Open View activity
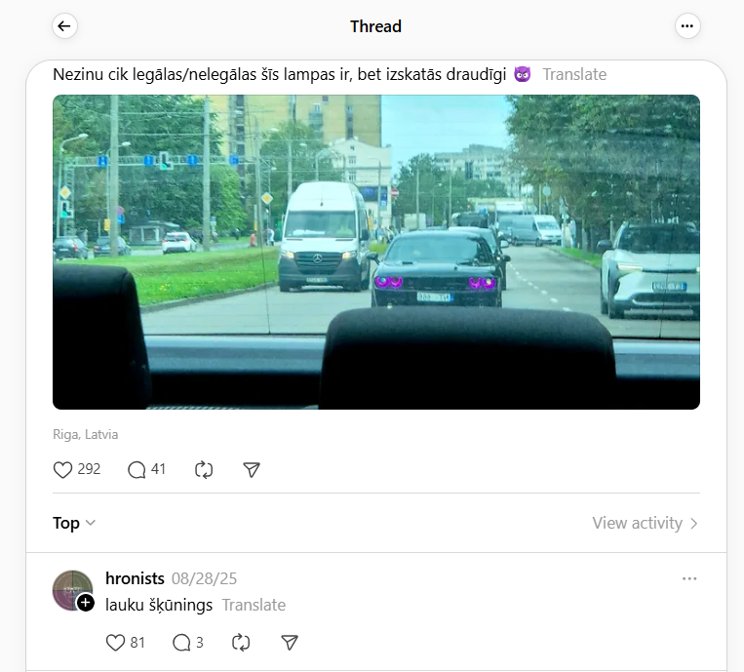The width and height of the screenshot is (744, 672). pyautogui.click(x=645, y=523)
